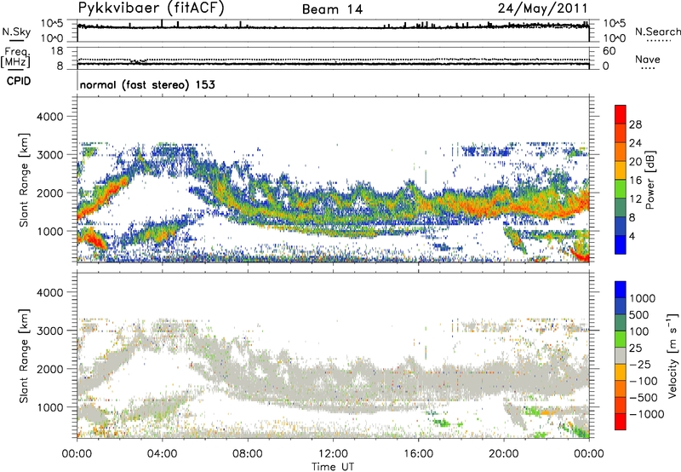
Task: Click the -1000 velocity colorbar value
Action: (646, 414)
